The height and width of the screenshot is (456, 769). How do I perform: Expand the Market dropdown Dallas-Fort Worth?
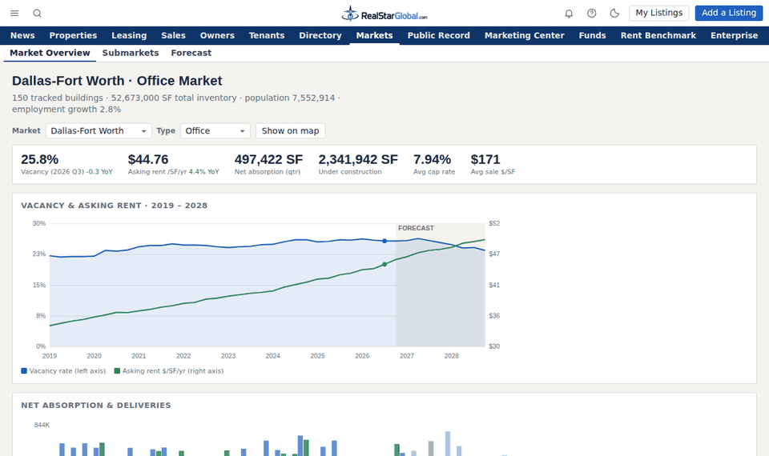pos(99,130)
